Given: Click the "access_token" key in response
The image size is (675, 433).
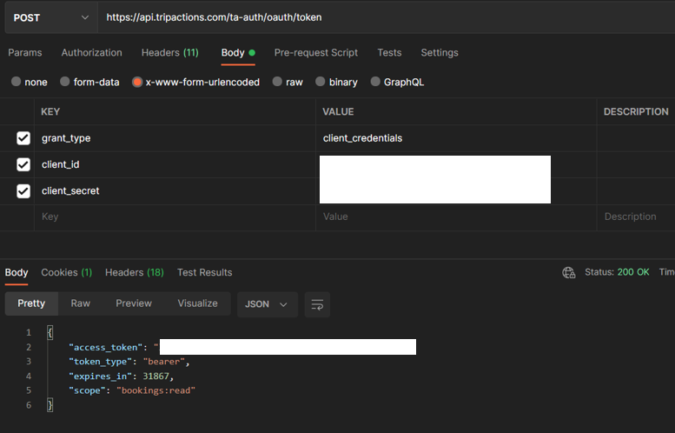Looking at the screenshot, I should [105, 347].
